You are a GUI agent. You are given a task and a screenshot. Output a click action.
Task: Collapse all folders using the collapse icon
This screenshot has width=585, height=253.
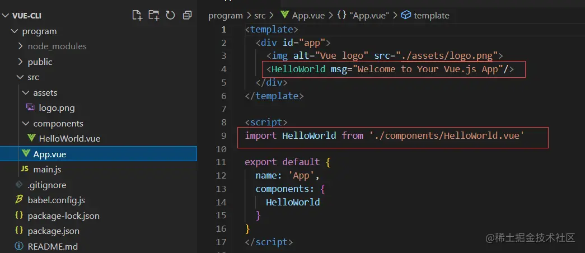(x=188, y=15)
